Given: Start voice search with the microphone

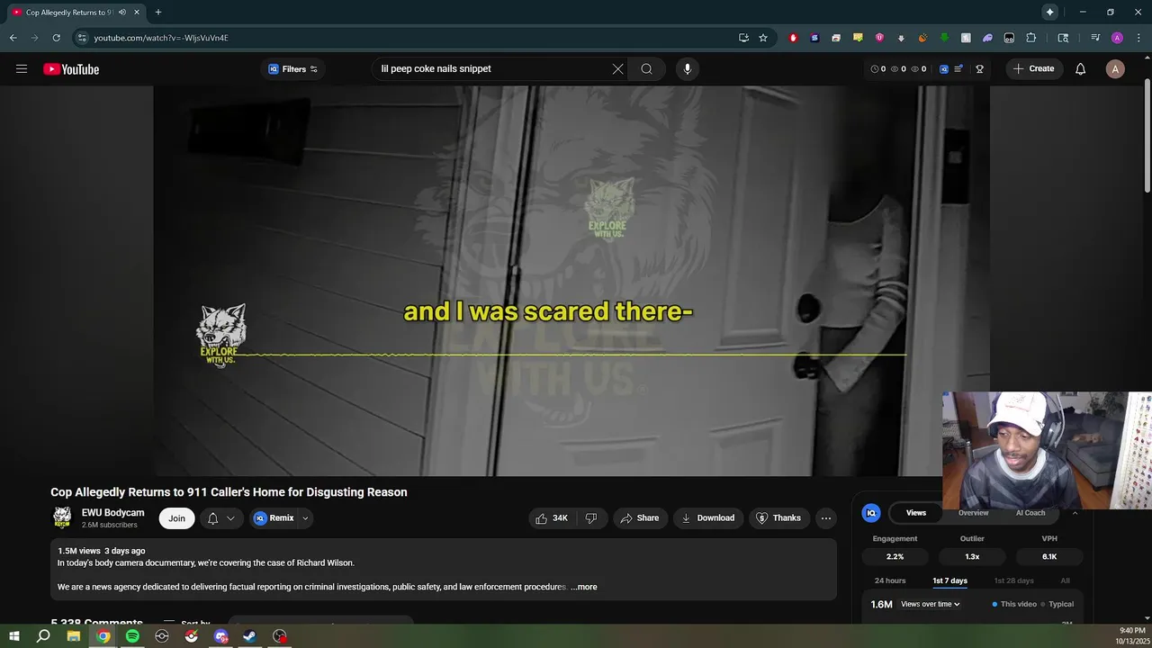Looking at the screenshot, I should pos(687,69).
